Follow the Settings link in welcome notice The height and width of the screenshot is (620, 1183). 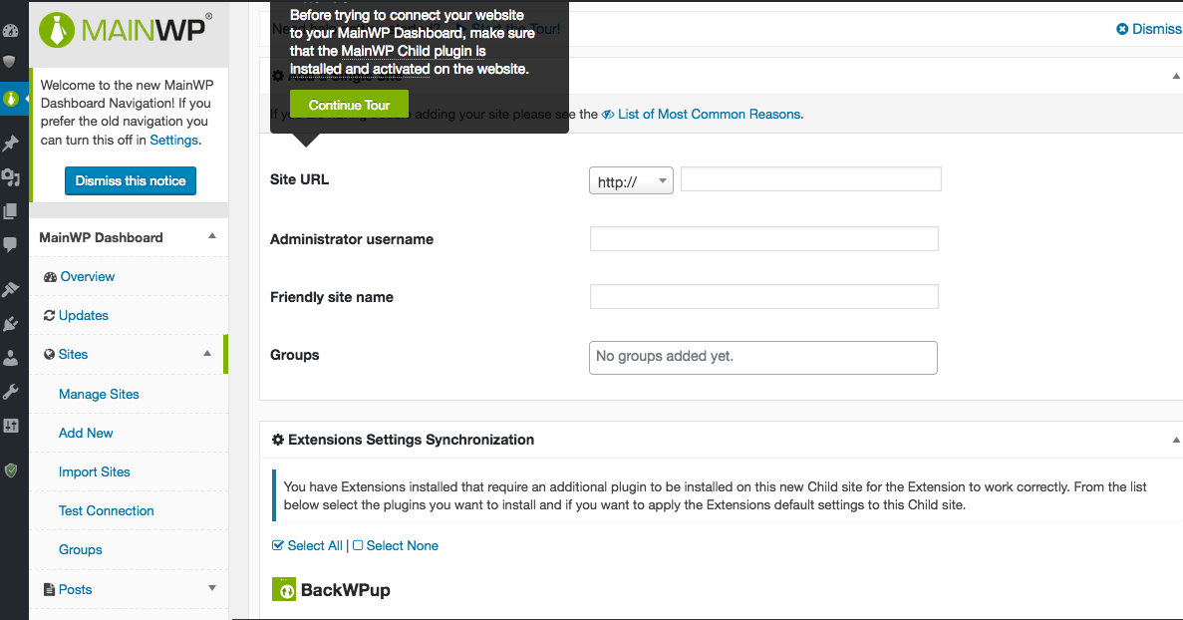174,141
